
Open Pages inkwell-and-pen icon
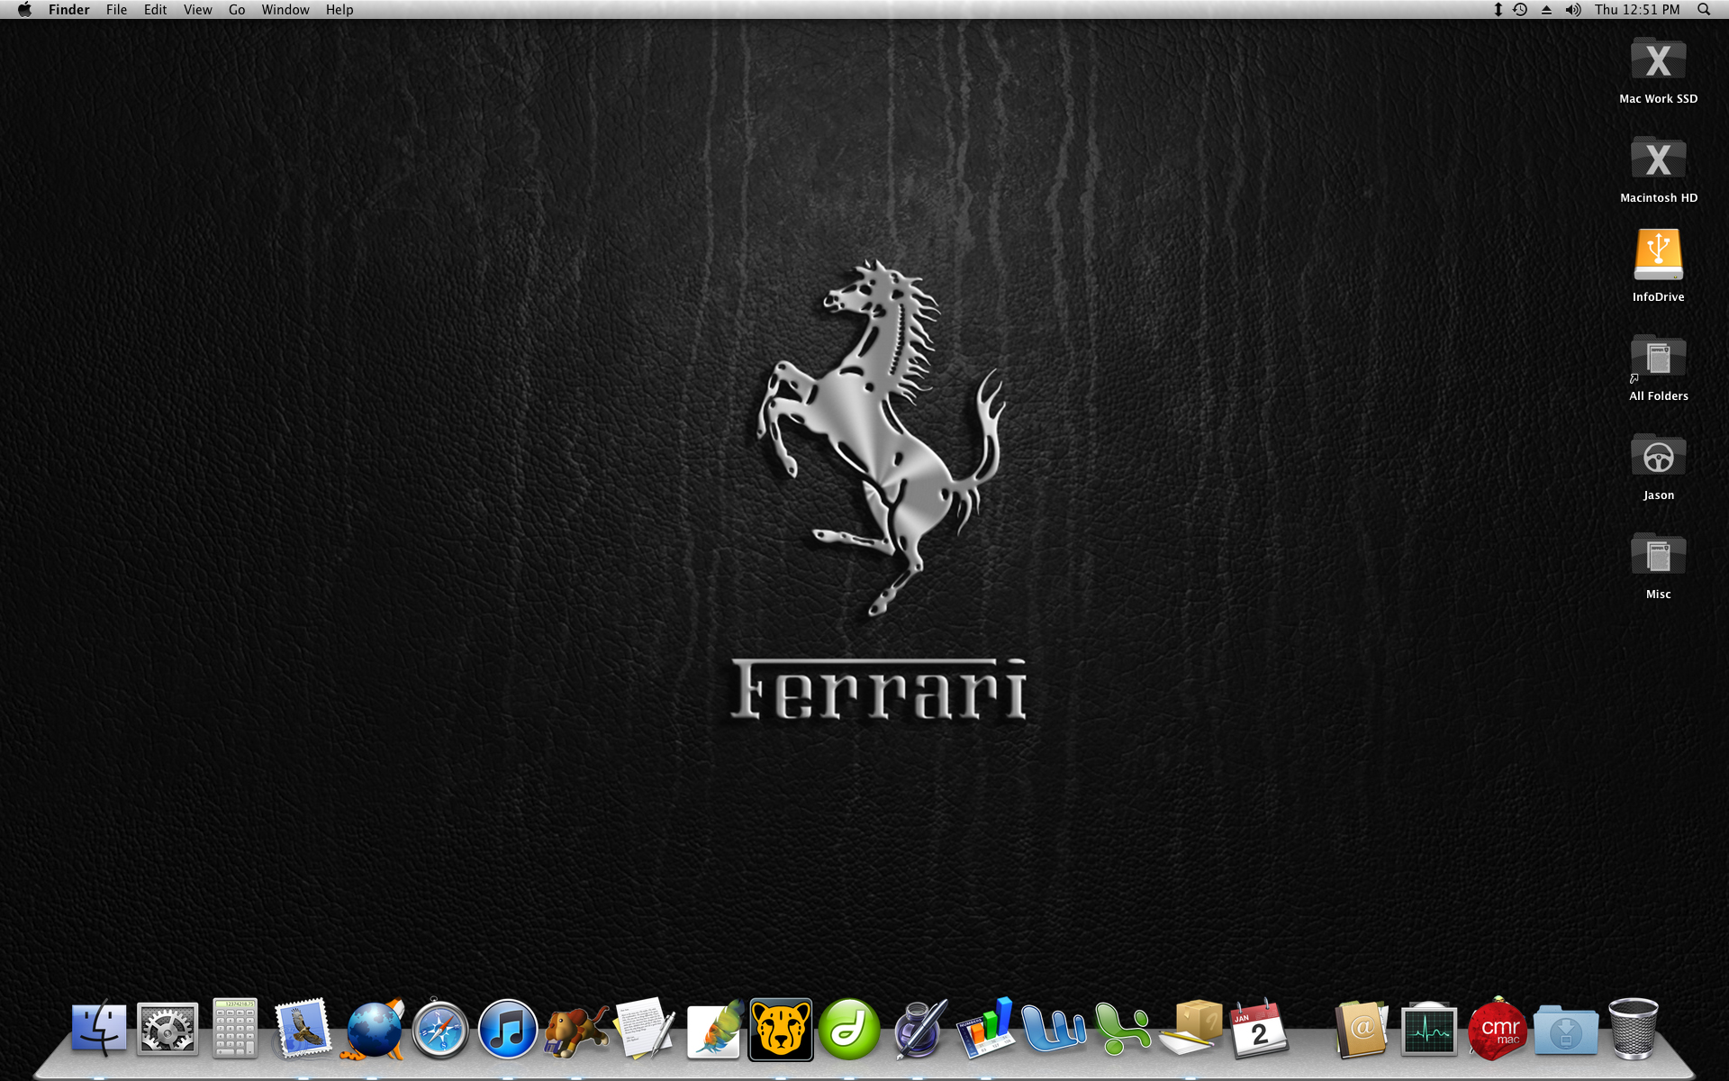[919, 1028]
